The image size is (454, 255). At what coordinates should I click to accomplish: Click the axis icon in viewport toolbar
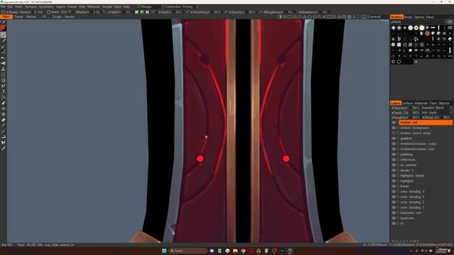pyautogui.click(x=355, y=17)
